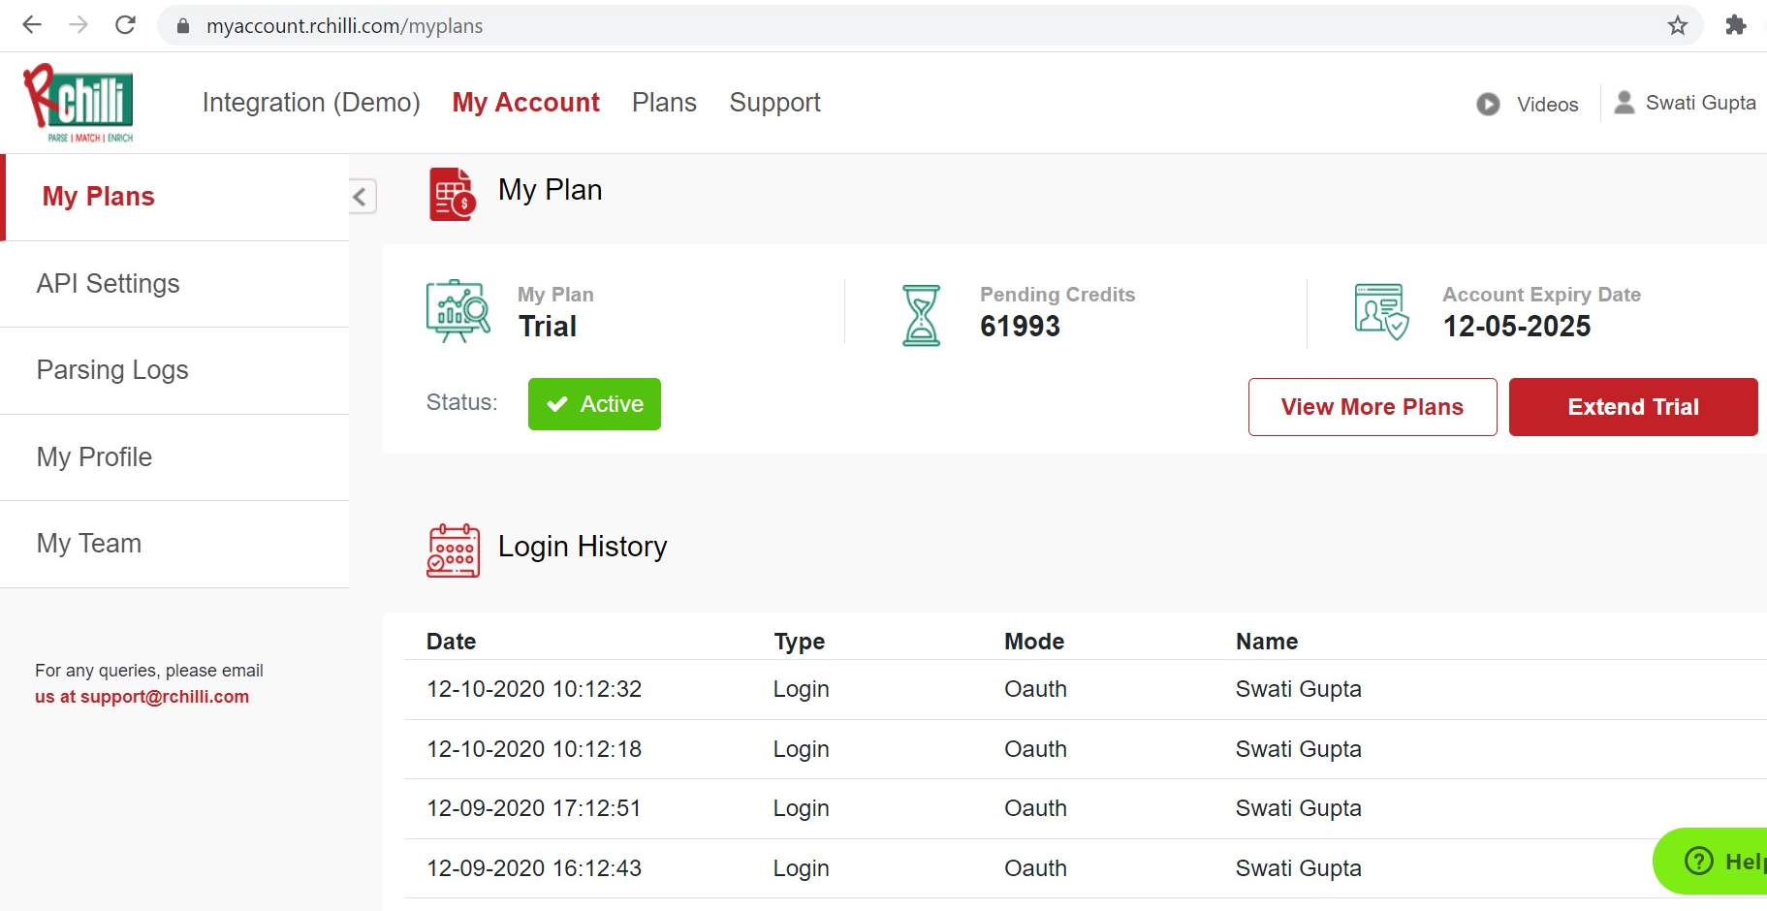Click the Account Expiry Date shield icon

point(1381,311)
